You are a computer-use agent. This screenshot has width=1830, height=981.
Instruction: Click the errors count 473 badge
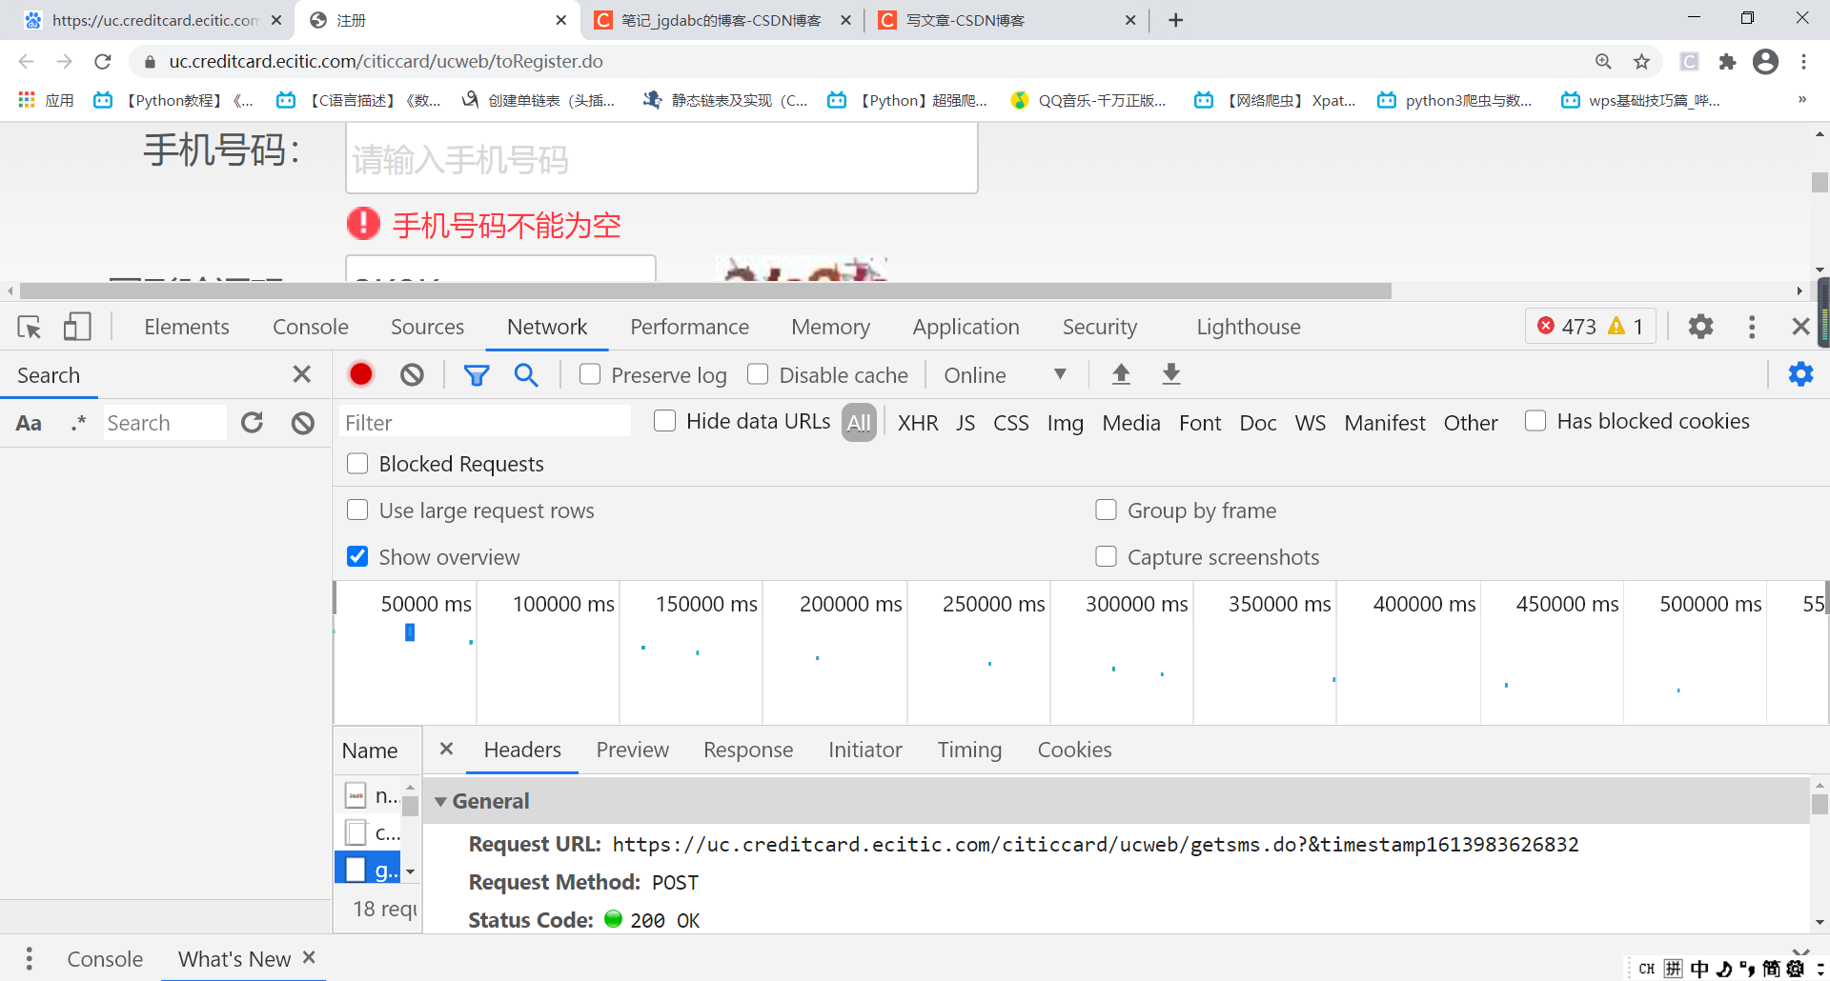[1566, 327]
